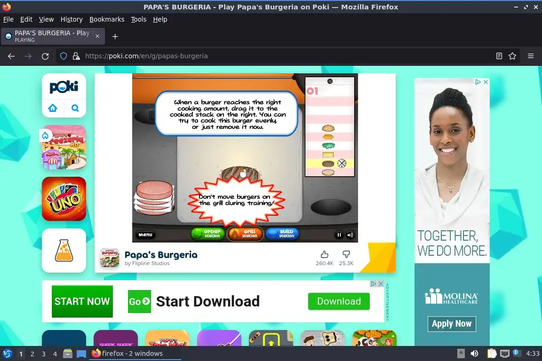Close the Molina sidebar ad

coord(486,82)
